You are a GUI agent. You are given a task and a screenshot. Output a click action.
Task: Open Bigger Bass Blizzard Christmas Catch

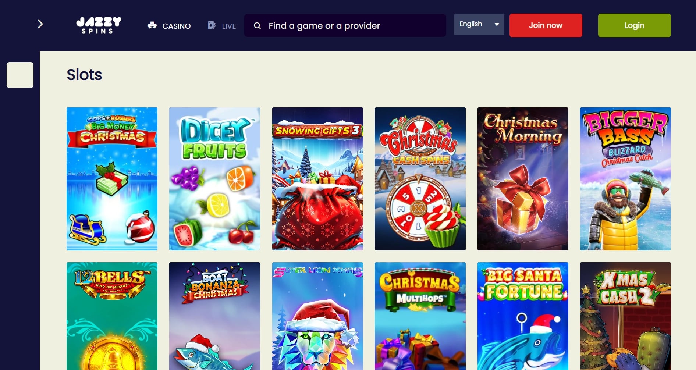coord(625,179)
